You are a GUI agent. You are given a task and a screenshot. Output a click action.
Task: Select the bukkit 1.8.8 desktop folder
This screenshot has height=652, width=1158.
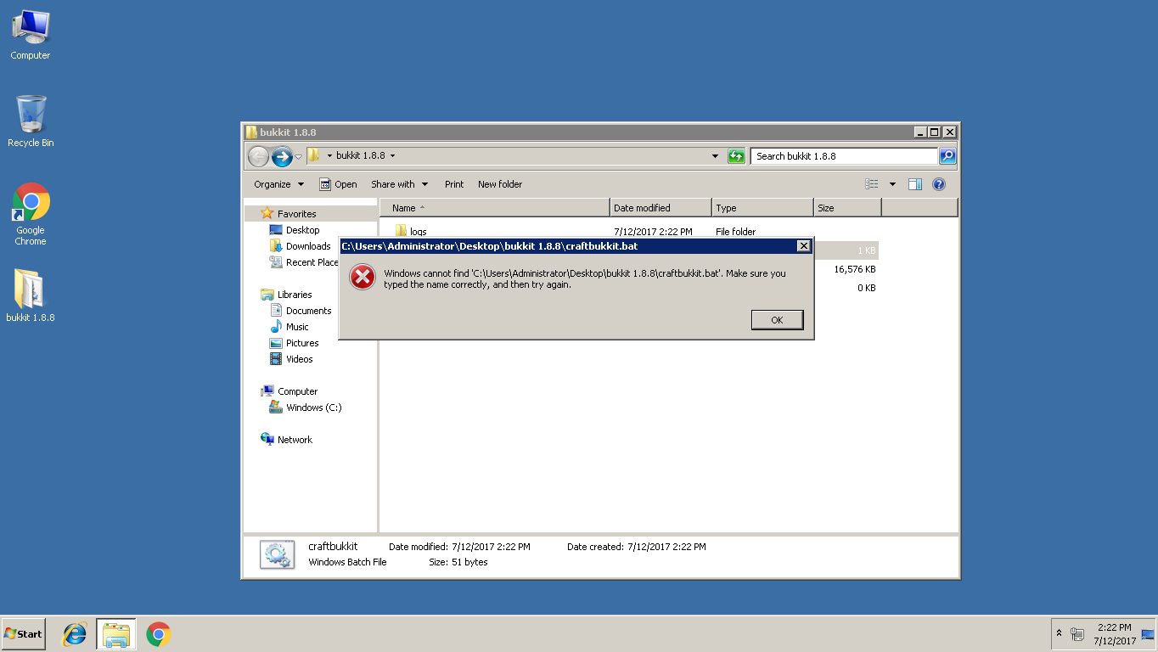[31, 295]
